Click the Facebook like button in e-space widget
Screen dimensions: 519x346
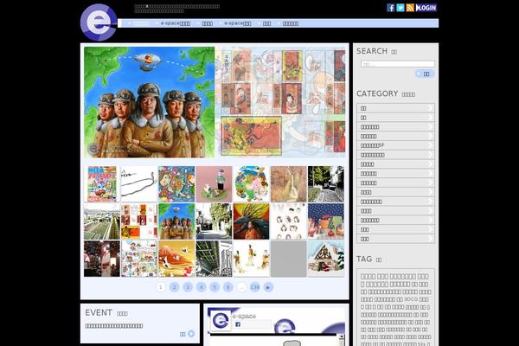click(x=253, y=324)
